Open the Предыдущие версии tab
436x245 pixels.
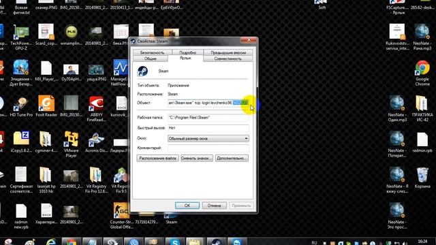(228, 52)
